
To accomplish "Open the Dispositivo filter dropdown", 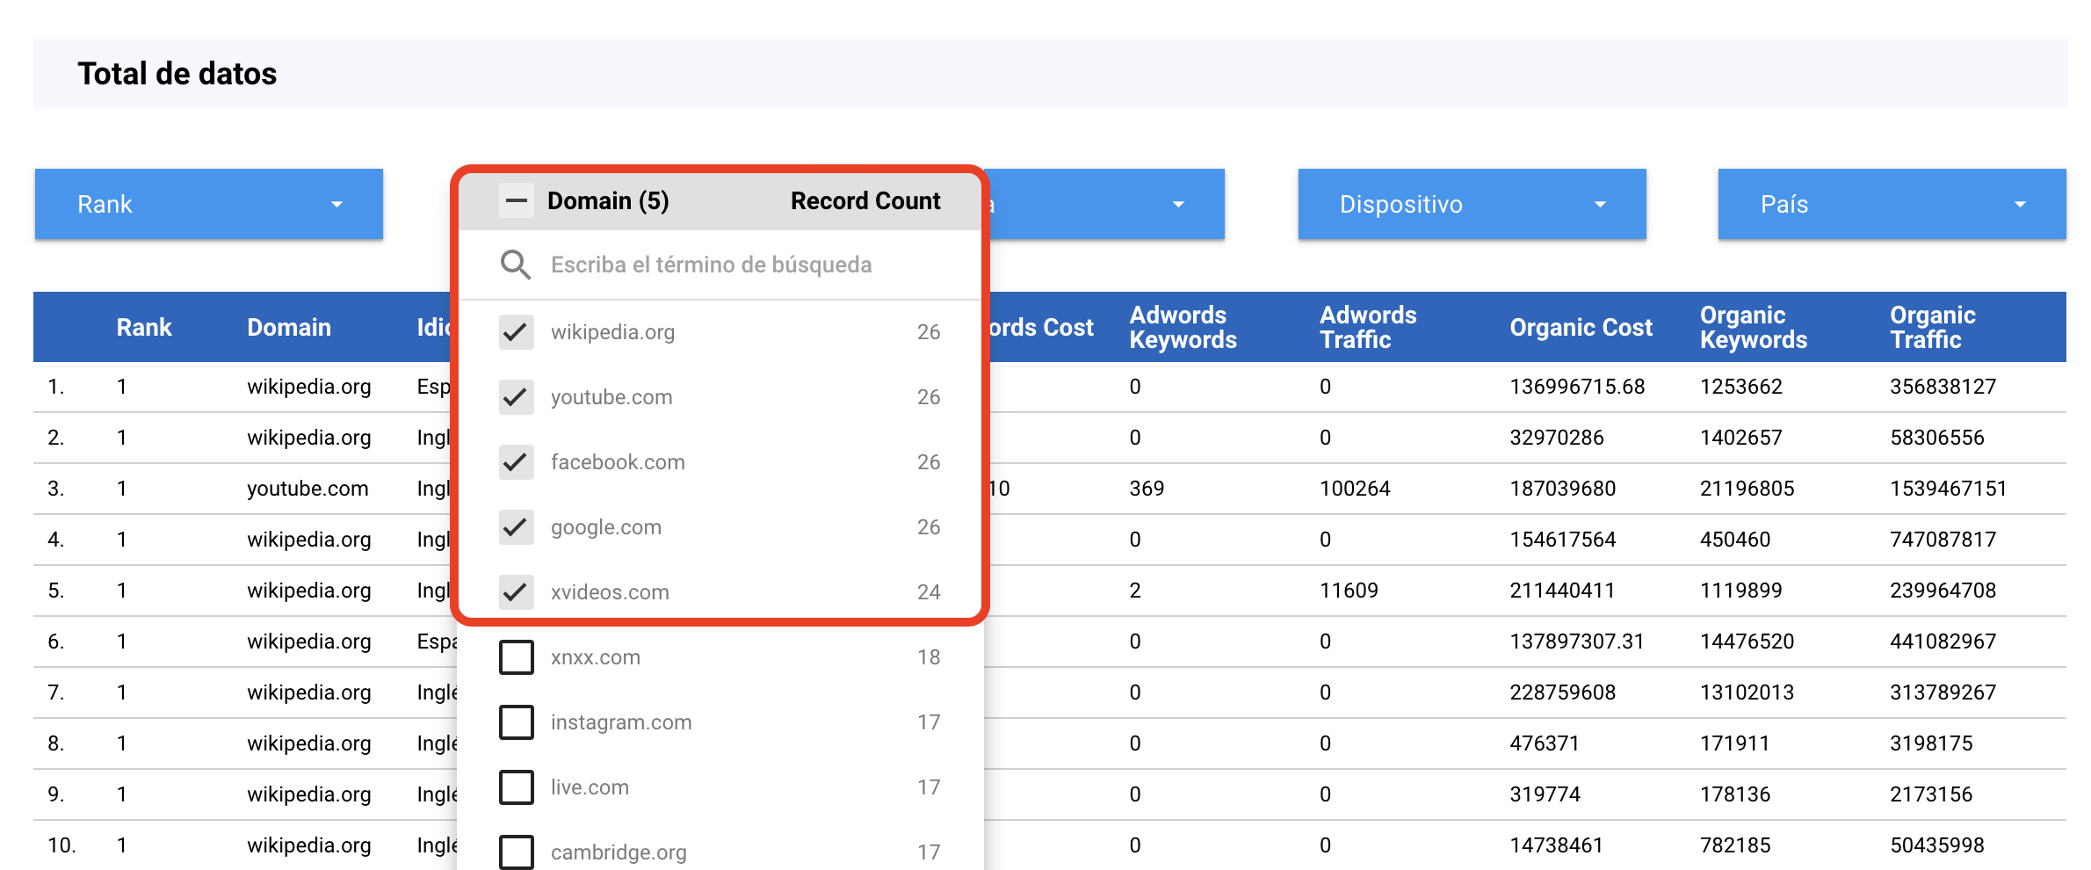I will [1472, 204].
